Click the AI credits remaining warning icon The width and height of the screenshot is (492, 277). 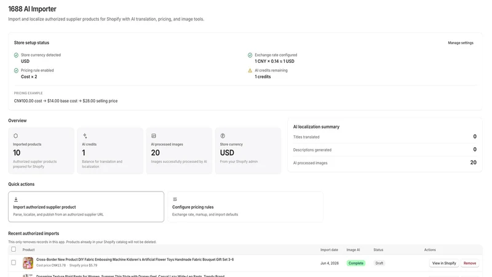250,71
